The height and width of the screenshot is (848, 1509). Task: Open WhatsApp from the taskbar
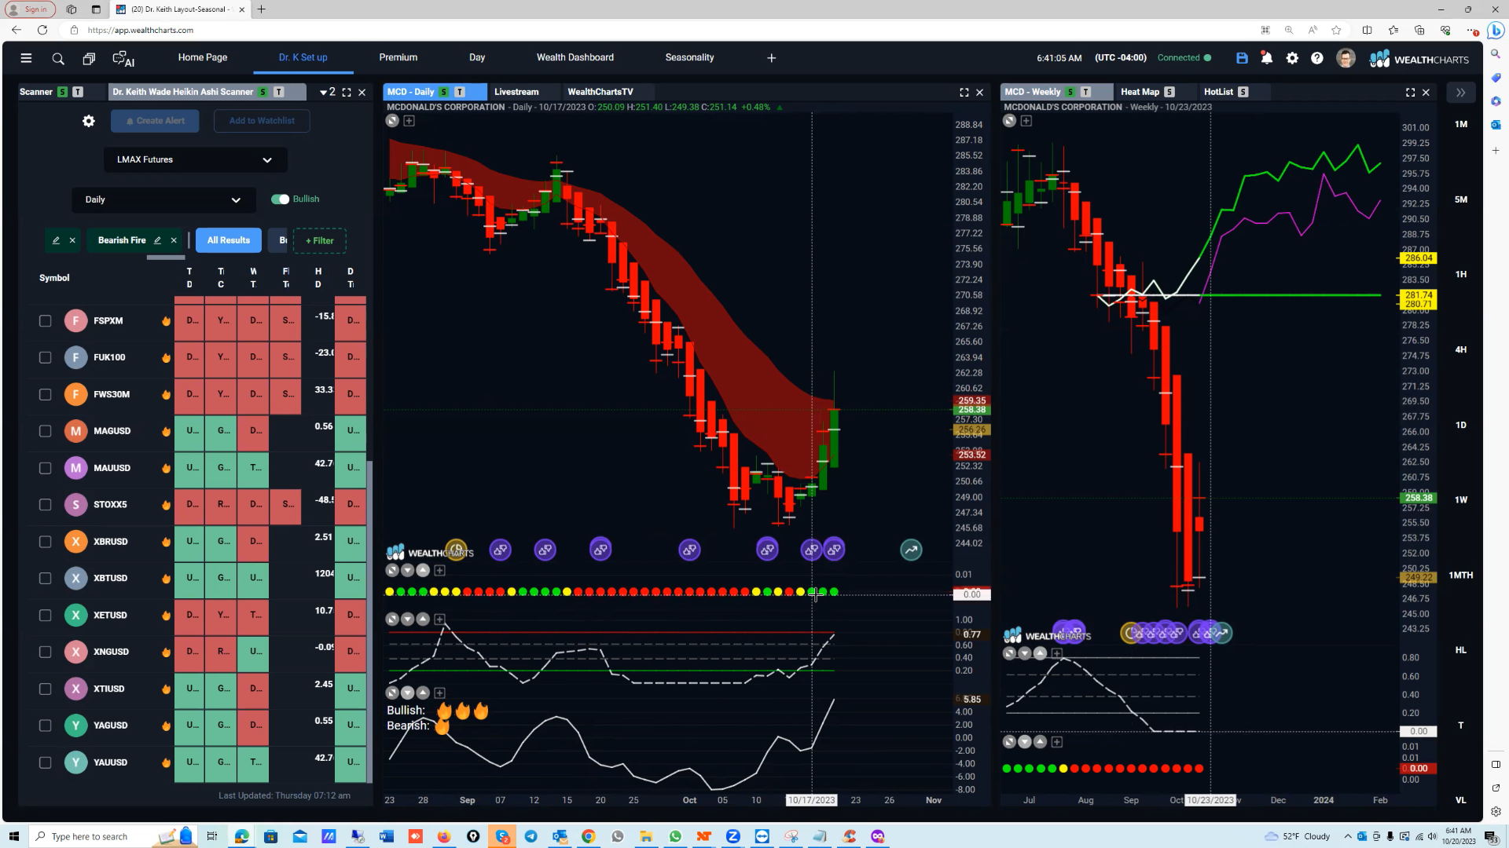tap(675, 836)
